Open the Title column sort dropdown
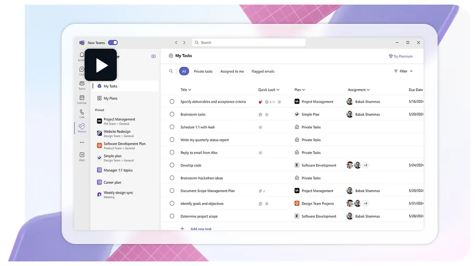 pyautogui.click(x=186, y=90)
